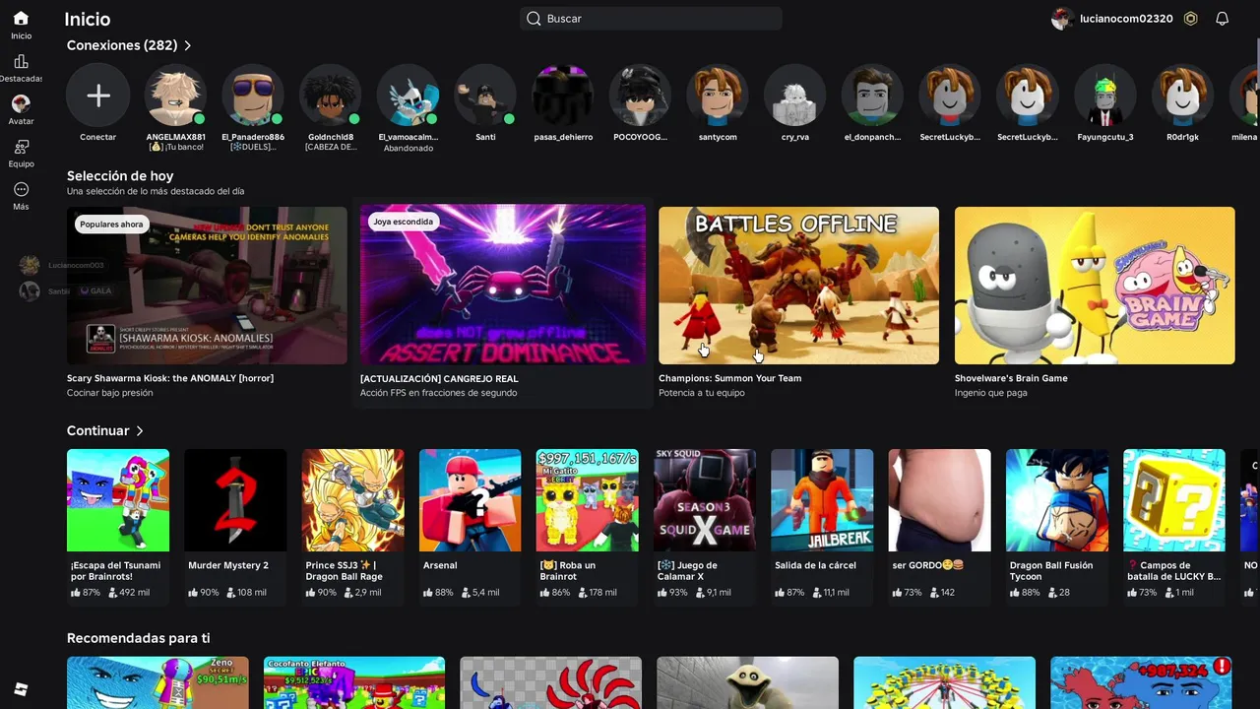Click the Selección de hoy heading
The width and height of the screenshot is (1260, 709).
tap(120, 176)
